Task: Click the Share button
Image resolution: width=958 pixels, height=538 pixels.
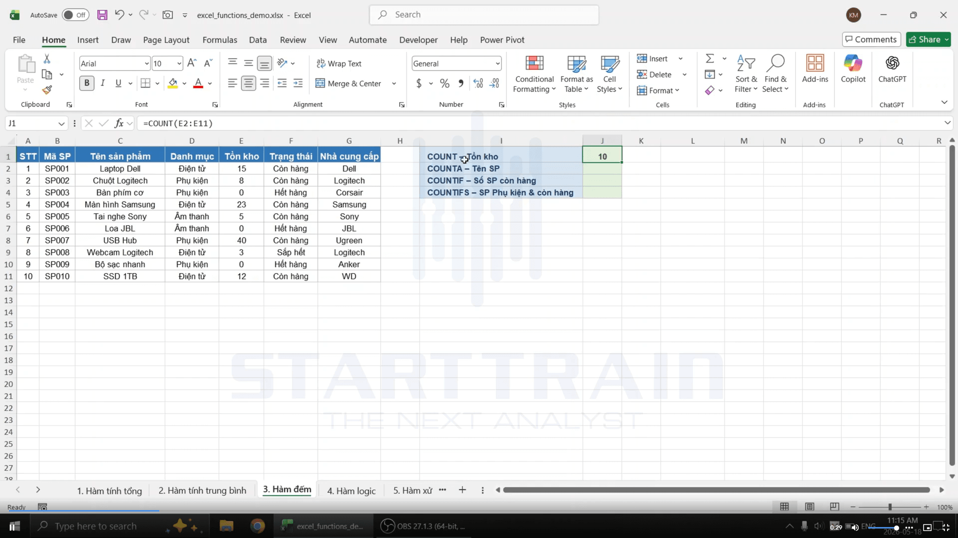Action: (928, 39)
